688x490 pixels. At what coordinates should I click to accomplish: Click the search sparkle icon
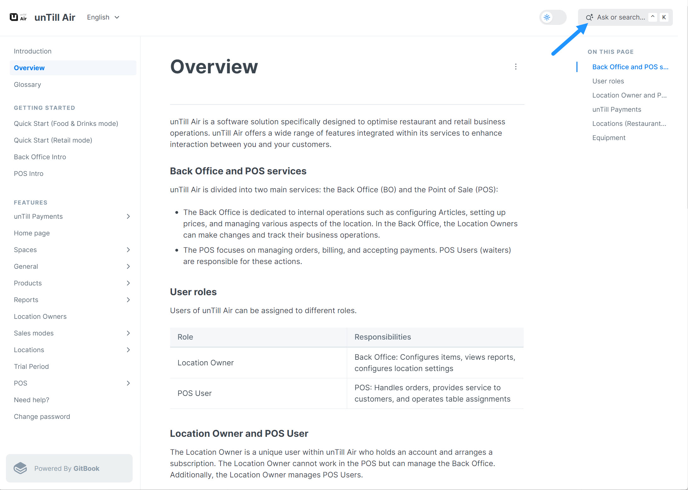click(x=589, y=17)
